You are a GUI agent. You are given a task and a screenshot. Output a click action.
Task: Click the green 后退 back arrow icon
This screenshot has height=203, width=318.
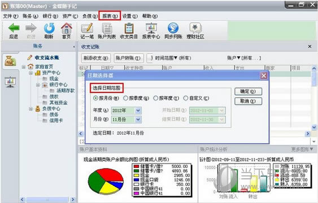14,28
